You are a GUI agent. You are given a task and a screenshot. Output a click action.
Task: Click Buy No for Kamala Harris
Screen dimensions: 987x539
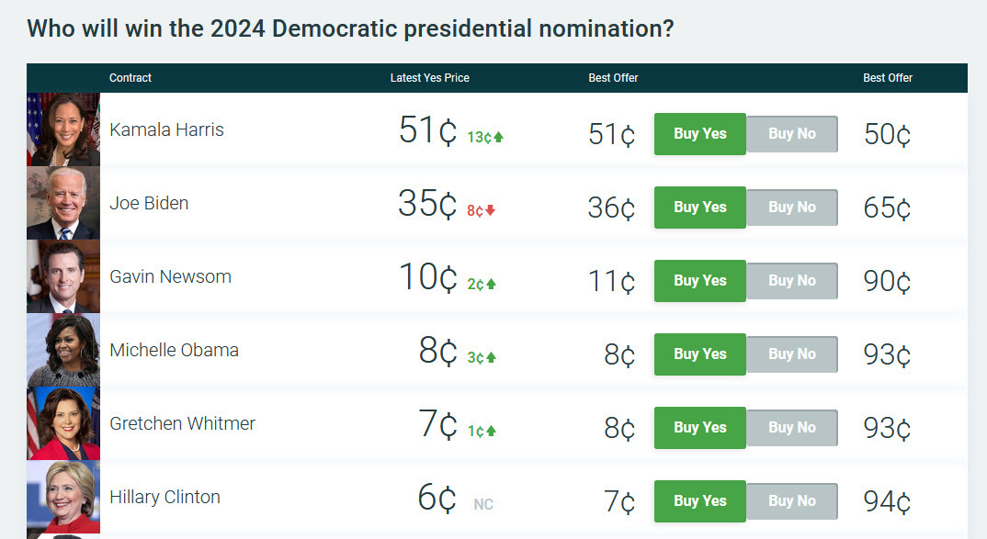[x=791, y=134]
